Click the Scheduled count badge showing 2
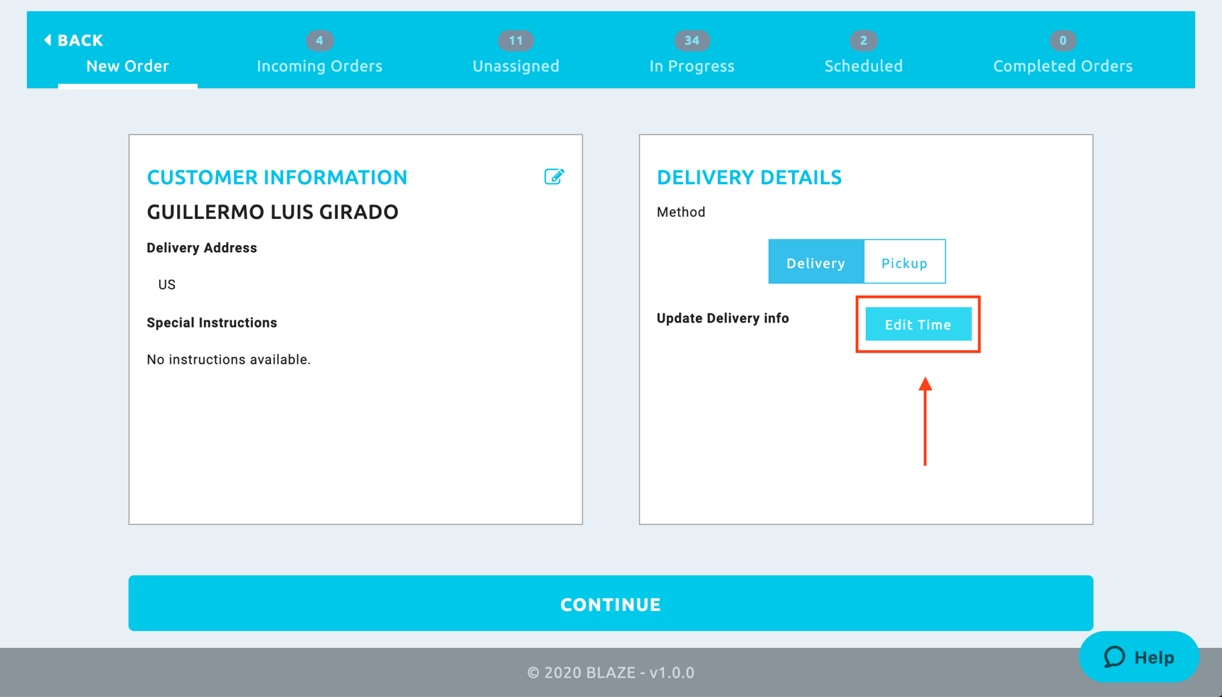The width and height of the screenshot is (1222, 697). coord(863,40)
